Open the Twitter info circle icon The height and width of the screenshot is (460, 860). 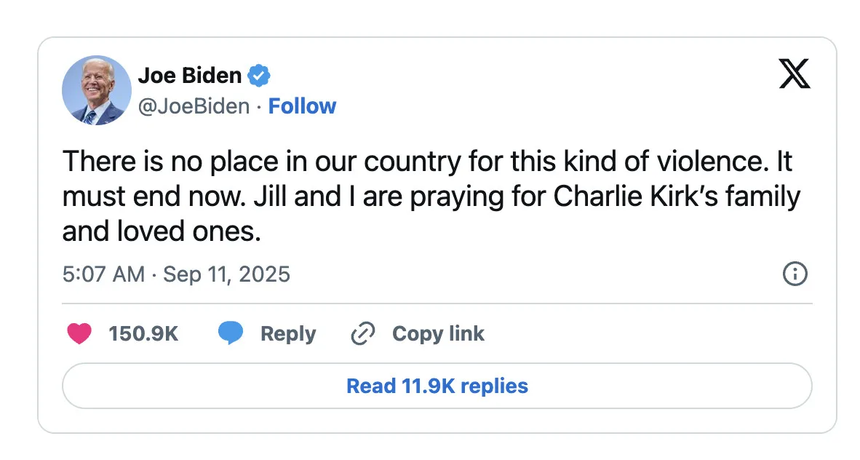(x=795, y=274)
